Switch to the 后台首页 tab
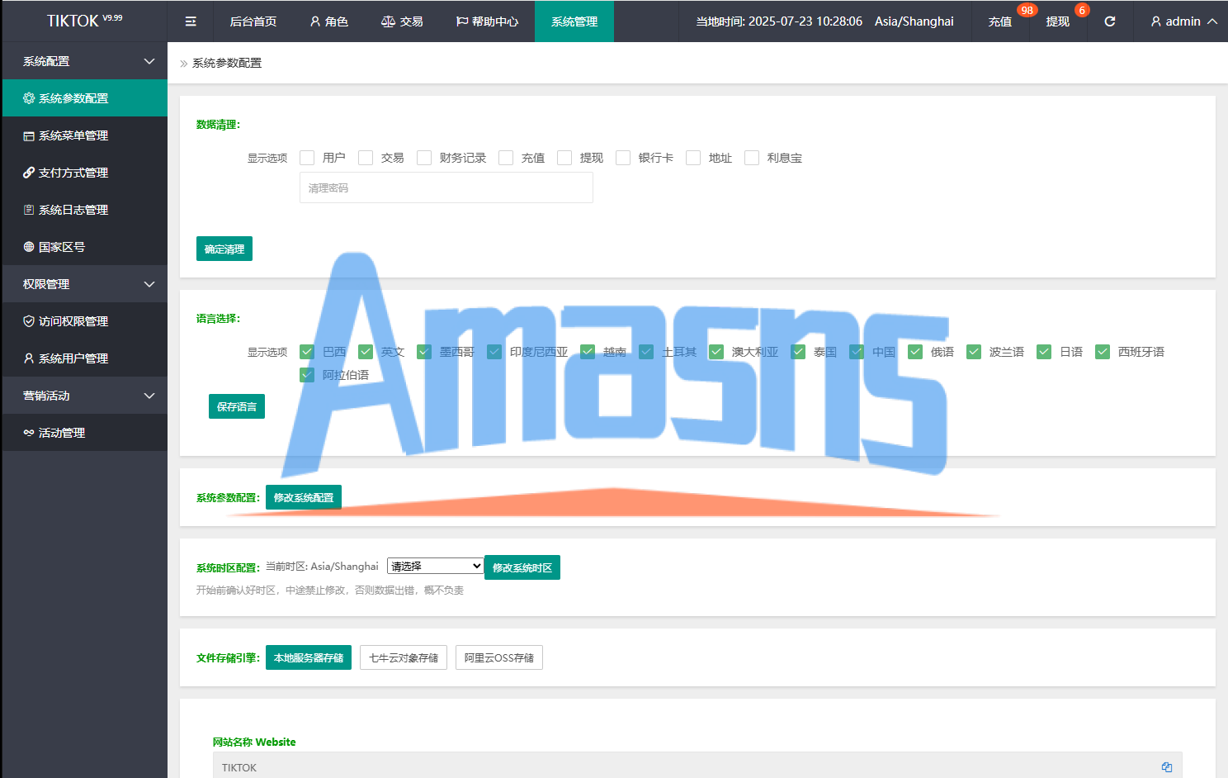Image resolution: width=1228 pixels, height=778 pixels. pyautogui.click(x=253, y=21)
